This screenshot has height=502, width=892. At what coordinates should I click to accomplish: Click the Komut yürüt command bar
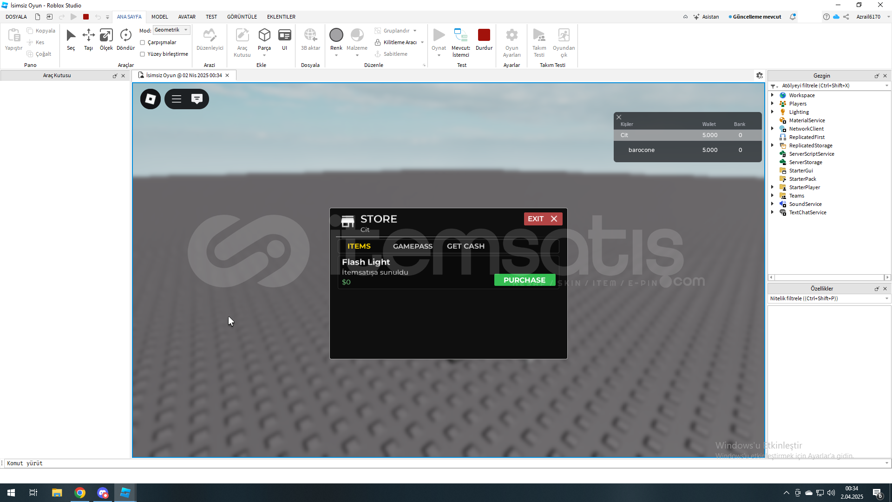[446, 463]
